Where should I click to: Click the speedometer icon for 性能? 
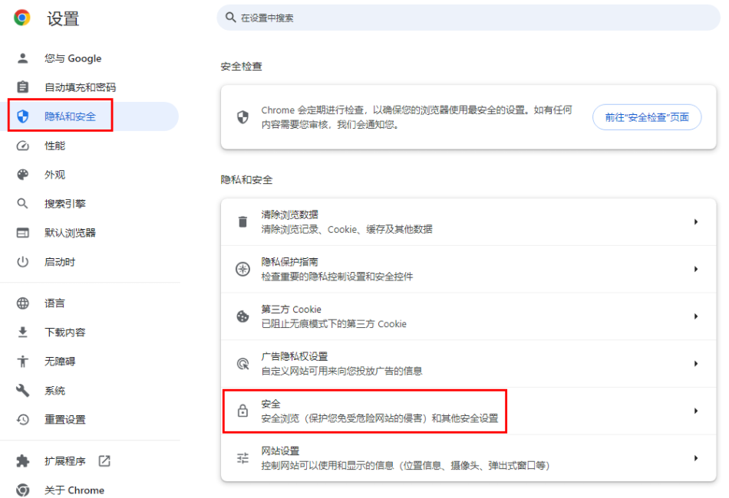pyautogui.click(x=22, y=146)
